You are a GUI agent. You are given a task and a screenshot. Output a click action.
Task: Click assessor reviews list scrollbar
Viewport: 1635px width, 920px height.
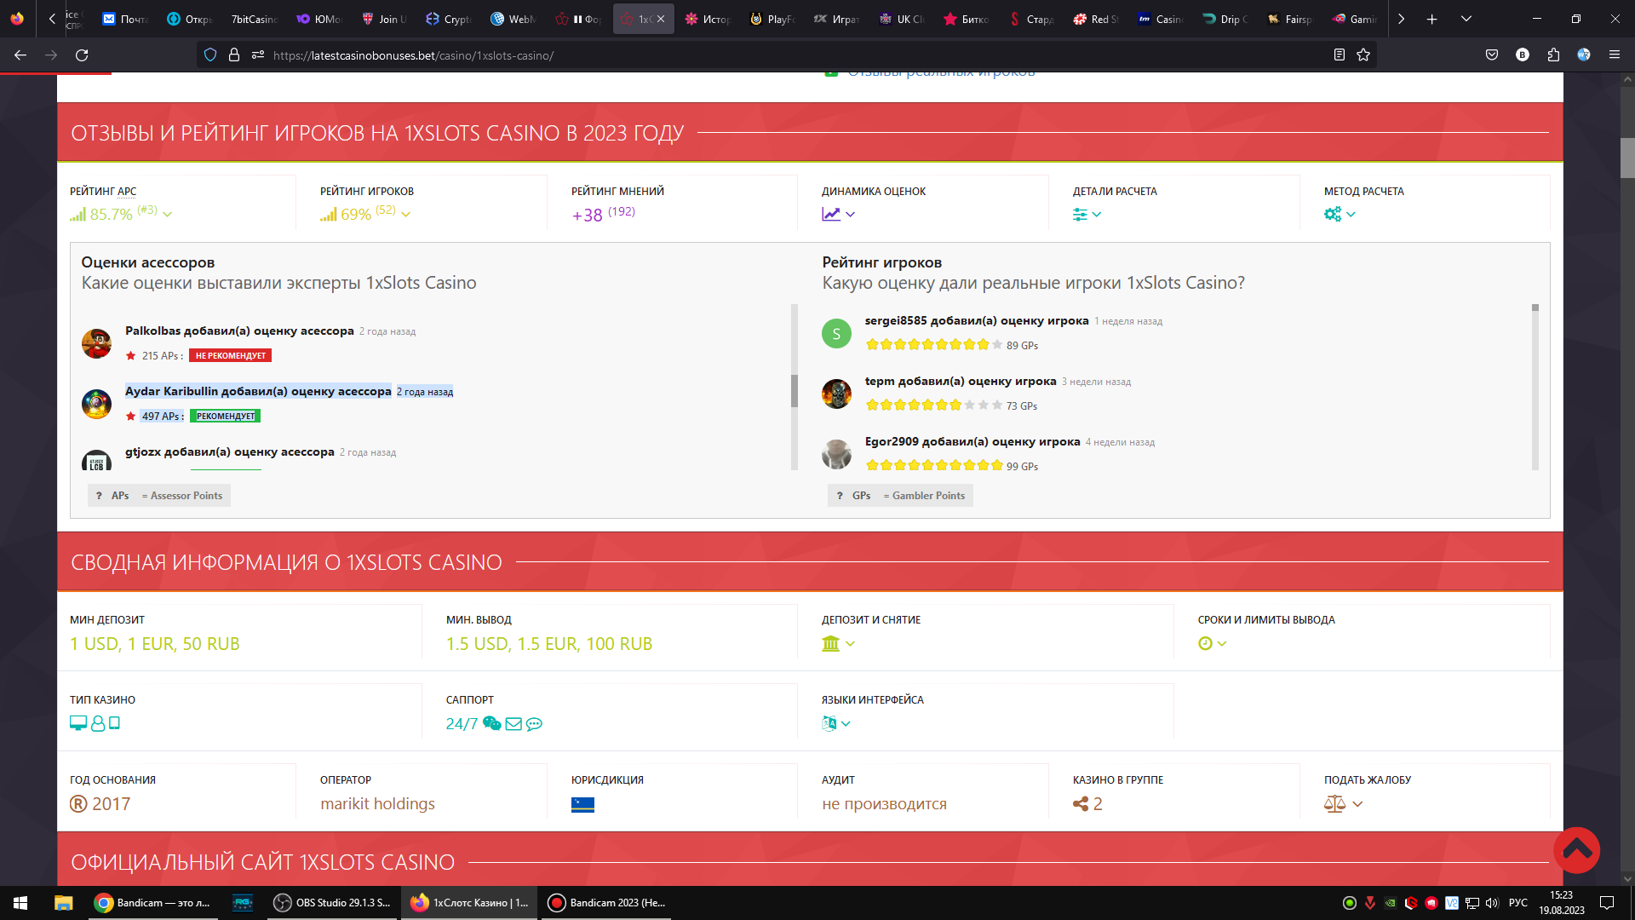(794, 391)
